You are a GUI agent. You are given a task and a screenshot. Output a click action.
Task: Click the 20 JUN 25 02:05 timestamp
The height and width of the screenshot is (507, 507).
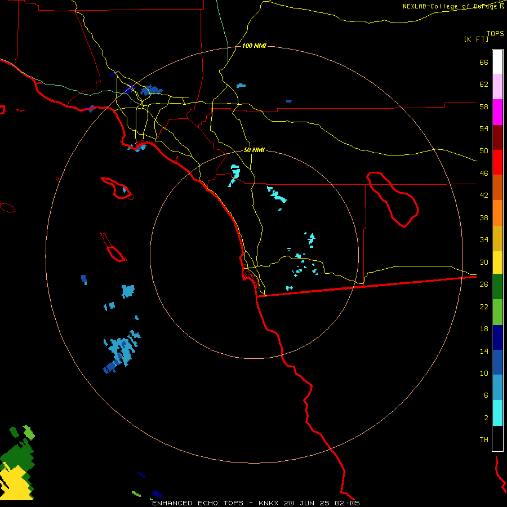pyautogui.click(x=322, y=503)
